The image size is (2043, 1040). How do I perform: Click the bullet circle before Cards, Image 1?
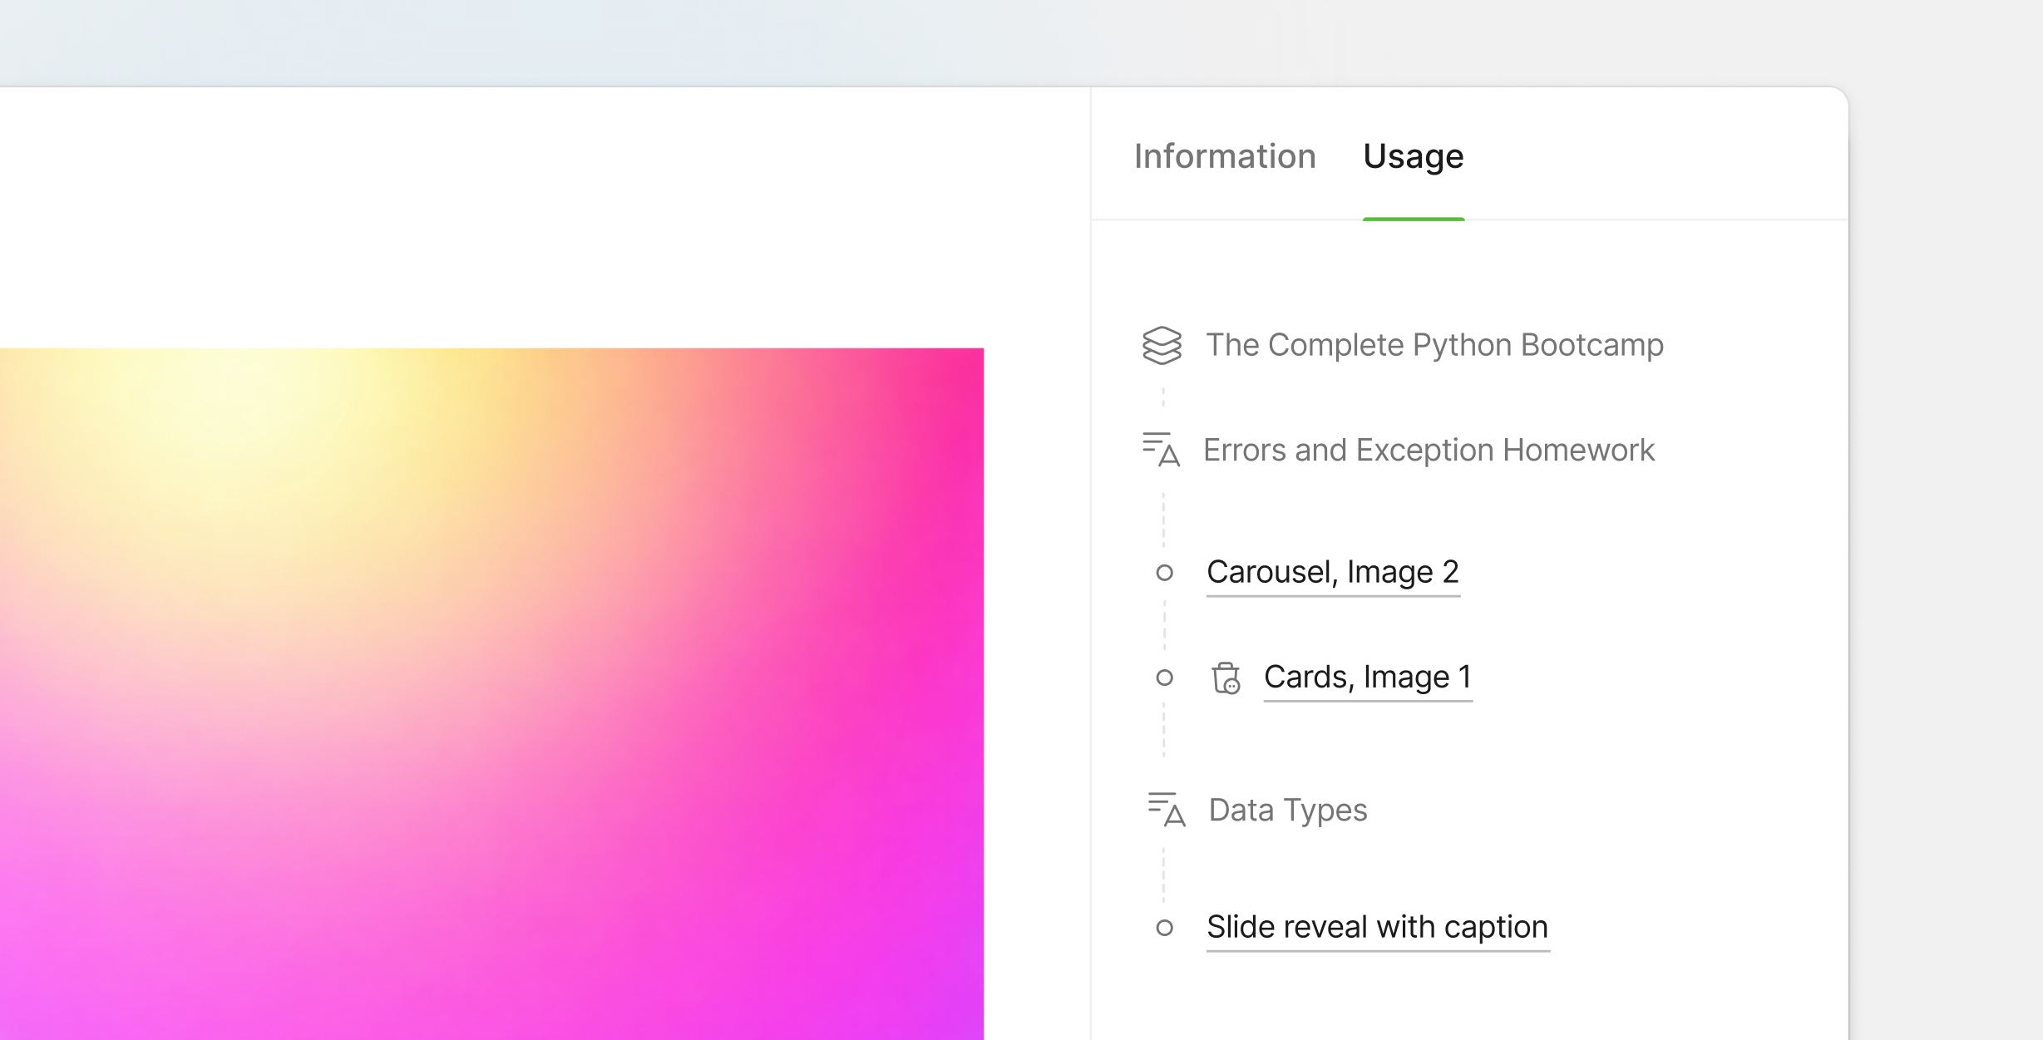click(x=1164, y=678)
